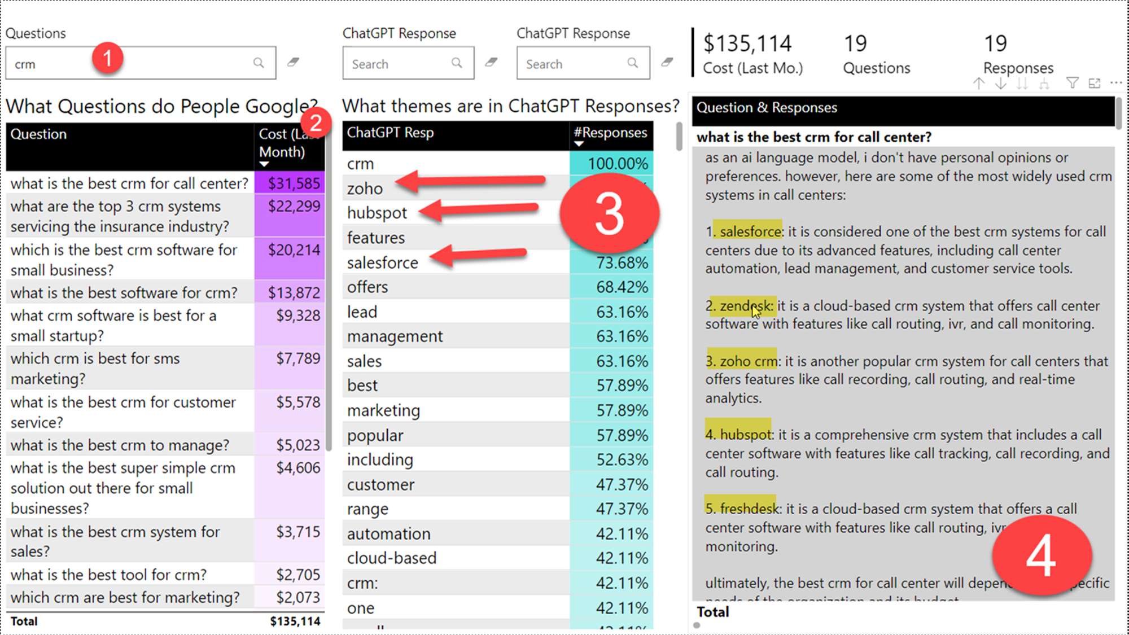The height and width of the screenshot is (635, 1129).
Task: Click the ChatGPT Resp column header
Action: coord(390,133)
